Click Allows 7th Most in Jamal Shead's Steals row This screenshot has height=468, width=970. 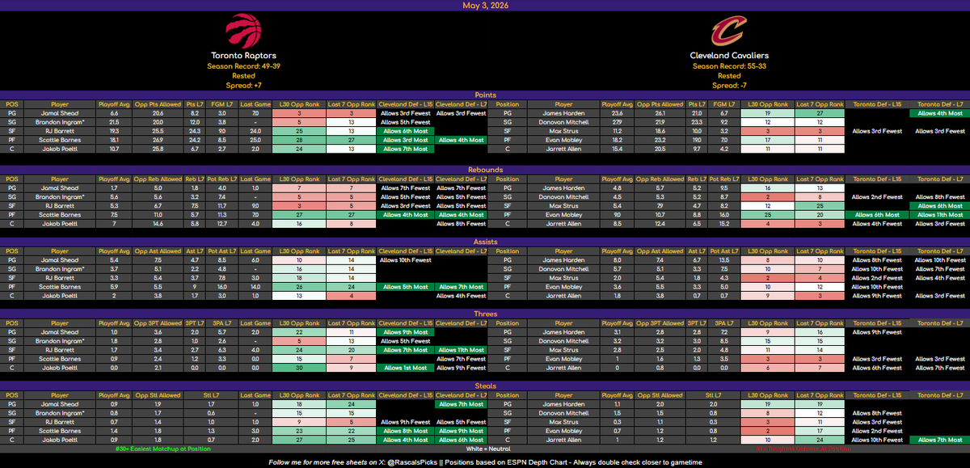coord(461,404)
